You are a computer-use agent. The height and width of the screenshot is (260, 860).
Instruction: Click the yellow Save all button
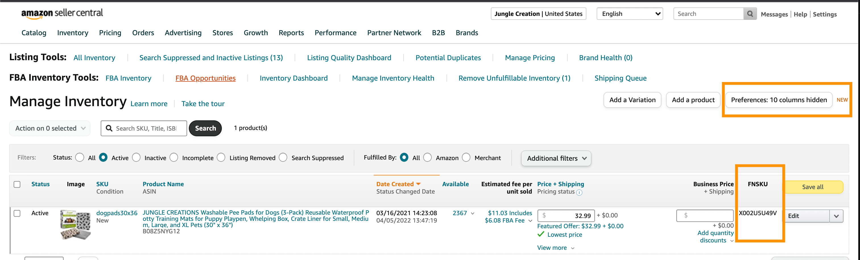click(813, 187)
